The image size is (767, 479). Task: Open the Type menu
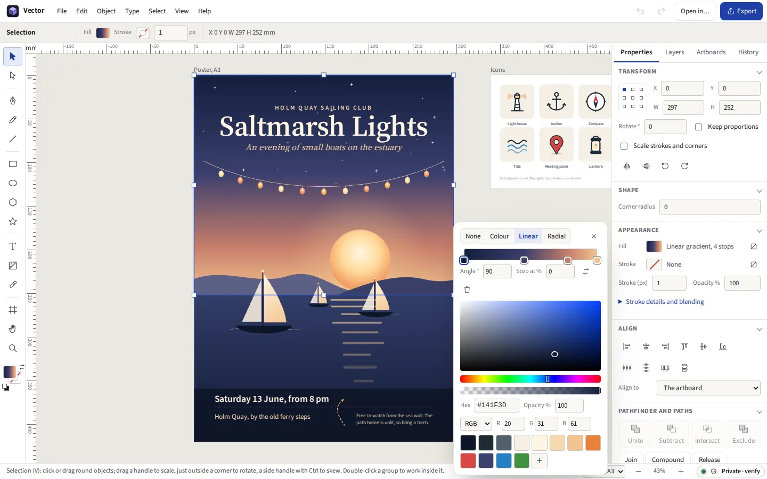point(132,11)
